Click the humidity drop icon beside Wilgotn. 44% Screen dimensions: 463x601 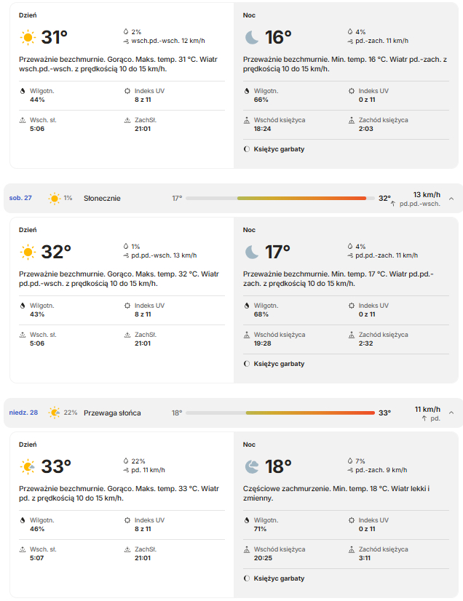23,91
